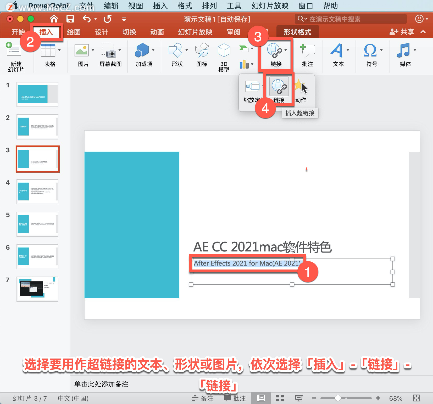Expand the 形状 shapes dropdown arrow
Screen dimensions: 433x404
(187, 50)
